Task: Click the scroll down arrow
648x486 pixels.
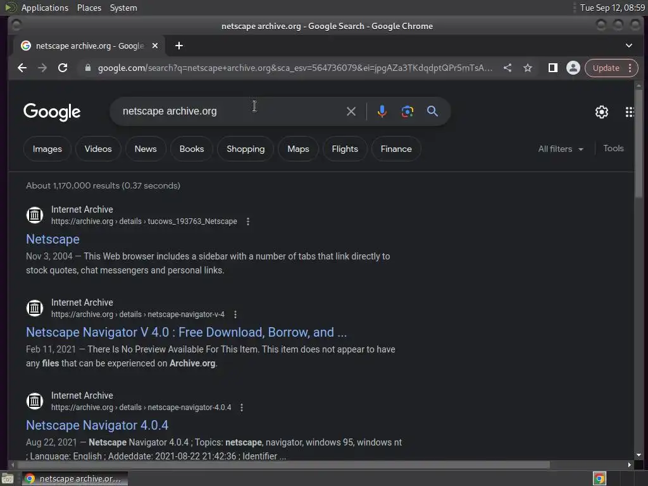Action: tap(639, 455)
